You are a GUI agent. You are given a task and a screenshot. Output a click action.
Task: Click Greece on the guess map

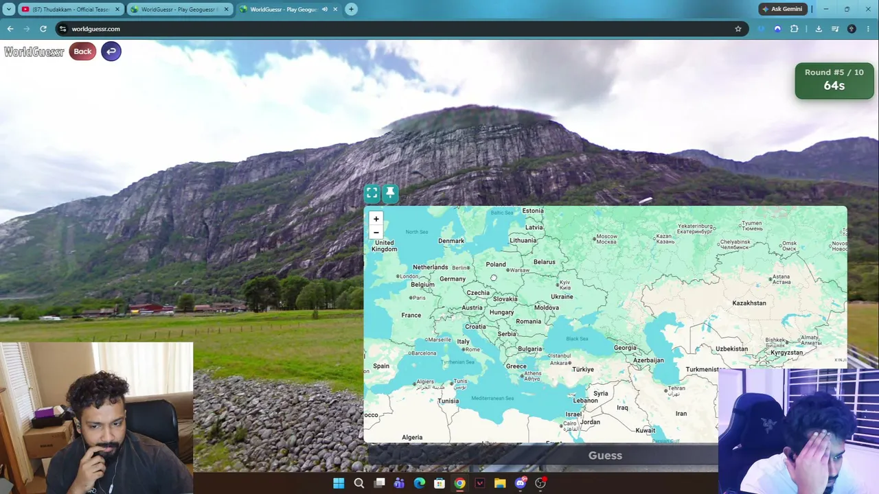pyautogui.click(x=516, y=366)
